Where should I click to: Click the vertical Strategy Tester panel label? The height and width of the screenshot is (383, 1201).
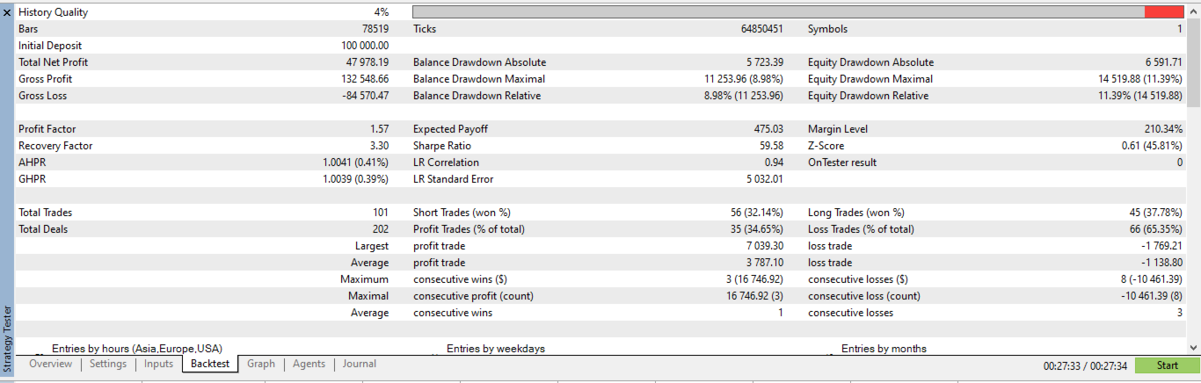pyautogui.click(x=7, y=339)
